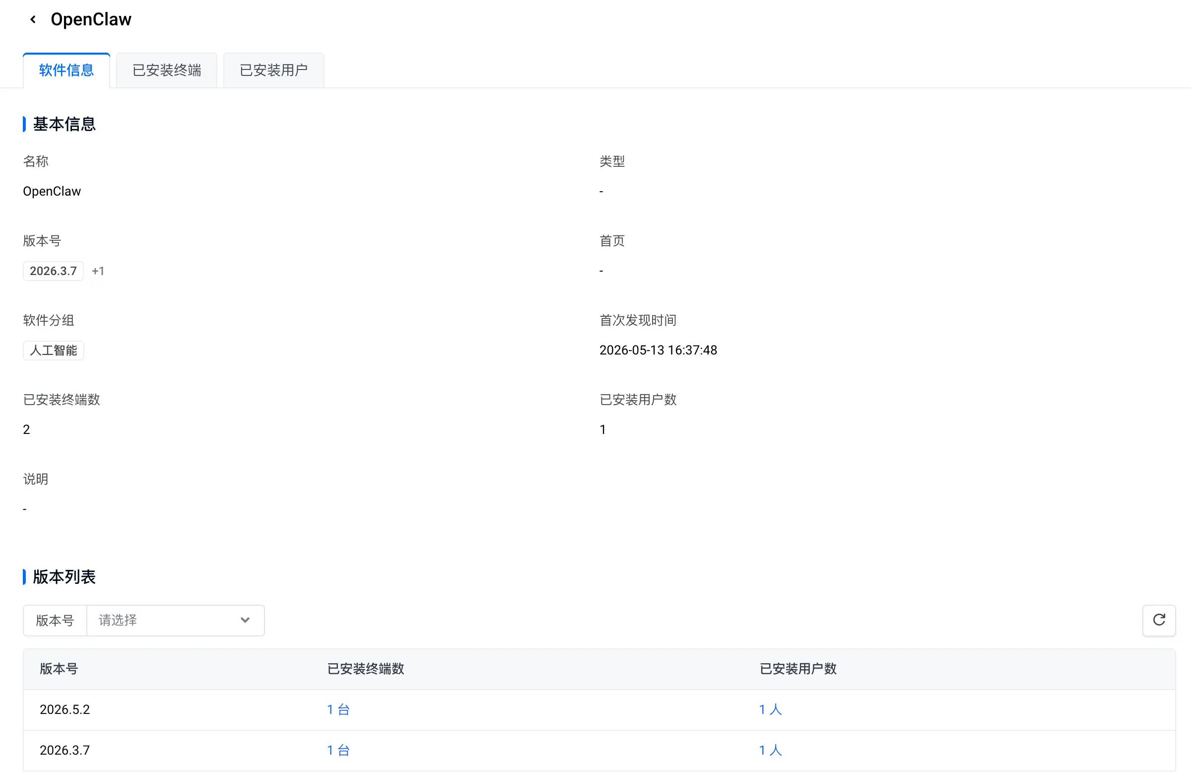The height and width of the screenshot is (776, 1191).
Task: Show additional versions via +1 tag
Action: click(x=98, y=271)
